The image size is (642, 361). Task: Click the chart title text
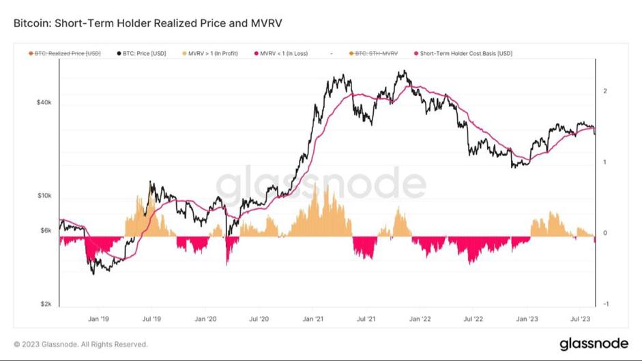(x=147, y=23)
